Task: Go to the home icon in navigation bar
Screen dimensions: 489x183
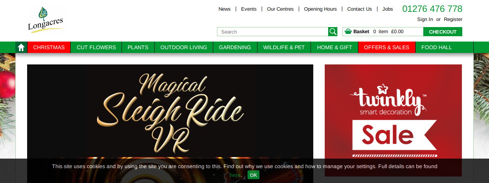Action: pos(21,47)
